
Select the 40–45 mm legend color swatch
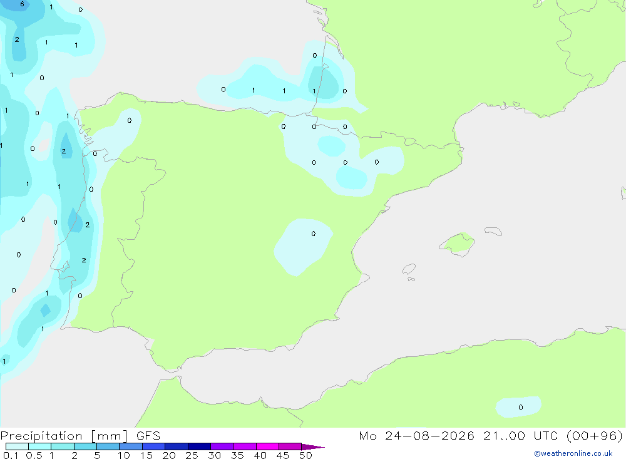(267, 446)
